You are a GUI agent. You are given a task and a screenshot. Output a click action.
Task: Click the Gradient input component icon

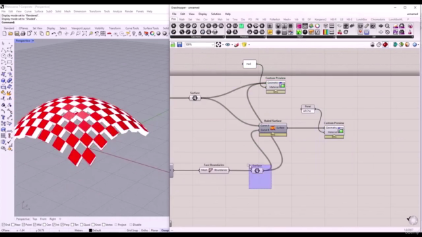click(326, 32)
